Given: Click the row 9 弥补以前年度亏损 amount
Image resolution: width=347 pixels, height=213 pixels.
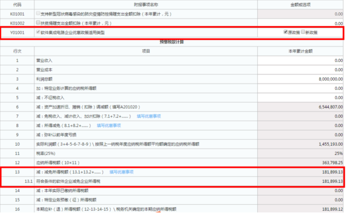Looking at the screenshot, I should [300, 135].
